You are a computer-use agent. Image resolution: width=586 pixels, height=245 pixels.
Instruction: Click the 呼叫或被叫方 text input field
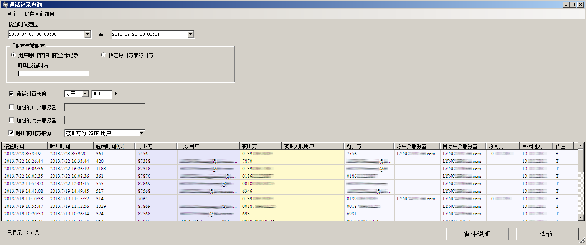coord(54,73)
